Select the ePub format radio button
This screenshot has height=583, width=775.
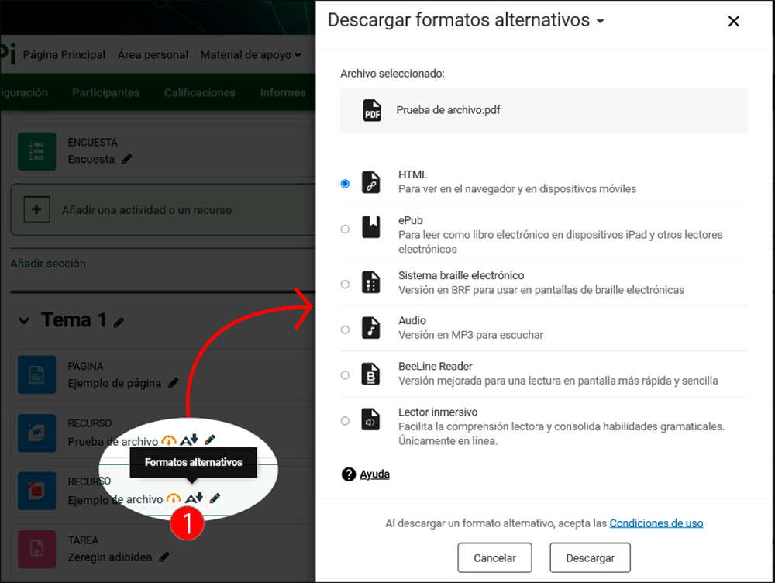pos(345,229)
